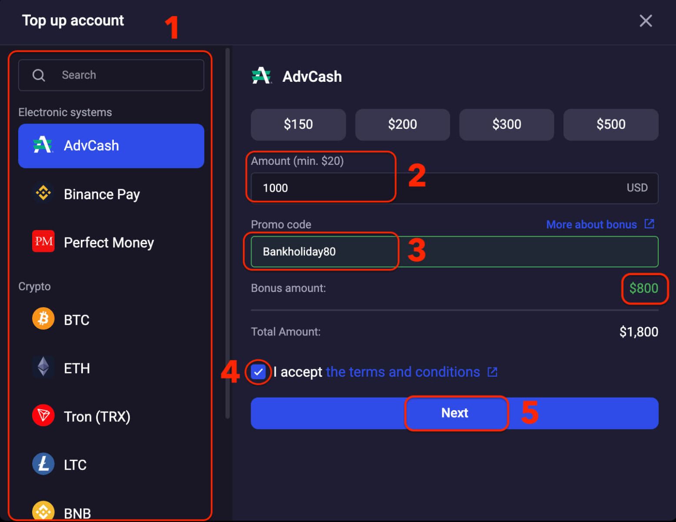Select the BNB crypto icon
This screenshot has width=676, height=522.
(x=43, y=511)
